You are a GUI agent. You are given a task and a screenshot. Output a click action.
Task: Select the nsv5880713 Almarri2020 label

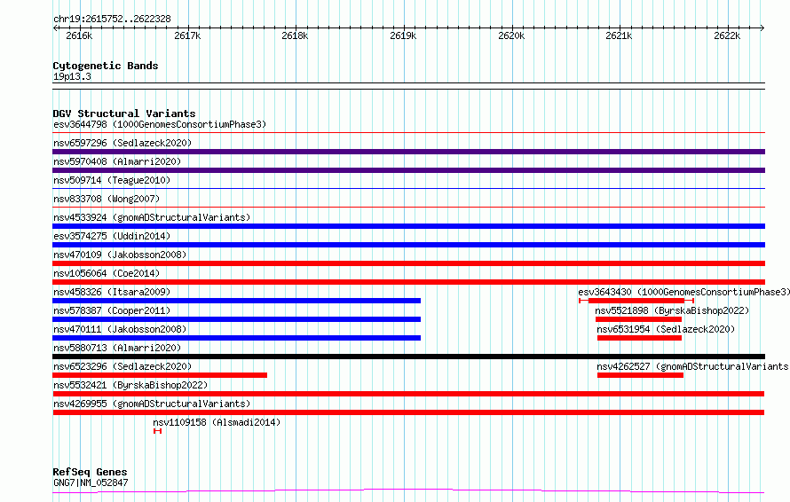coord(117,348)
